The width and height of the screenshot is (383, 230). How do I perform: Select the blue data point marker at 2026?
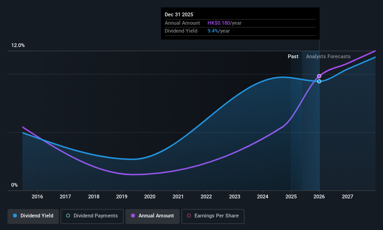tap(319, 81)
